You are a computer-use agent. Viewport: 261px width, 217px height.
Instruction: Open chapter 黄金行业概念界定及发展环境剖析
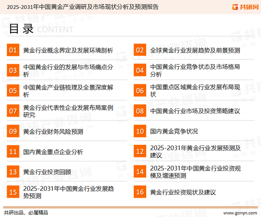click(x=68, y=50)
